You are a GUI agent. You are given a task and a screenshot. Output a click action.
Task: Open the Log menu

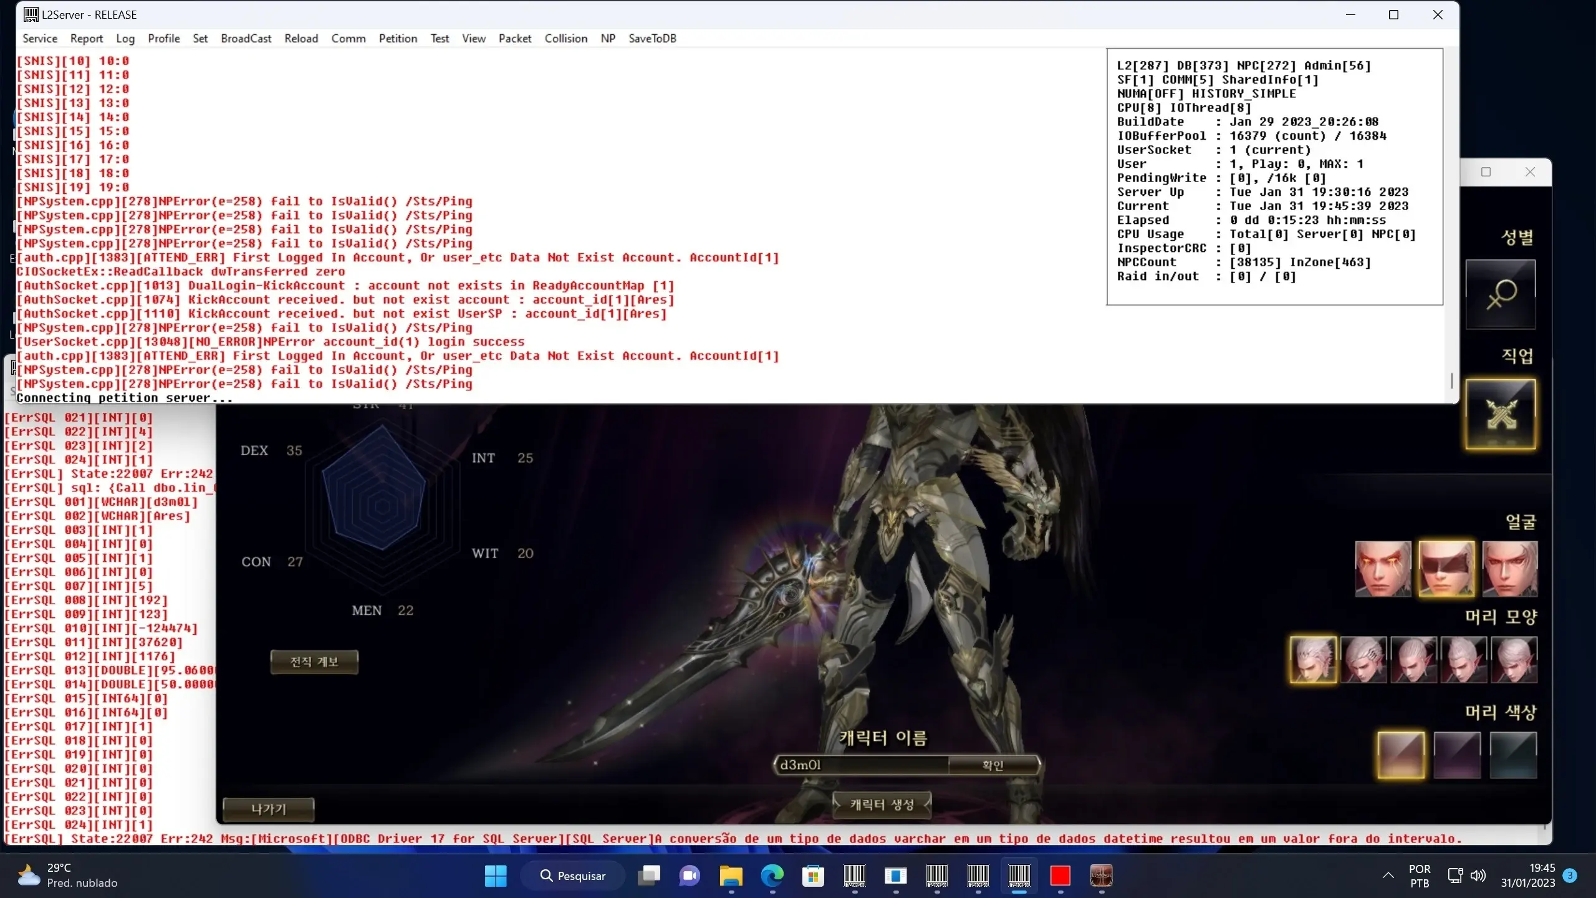click(x=125, y=39)
